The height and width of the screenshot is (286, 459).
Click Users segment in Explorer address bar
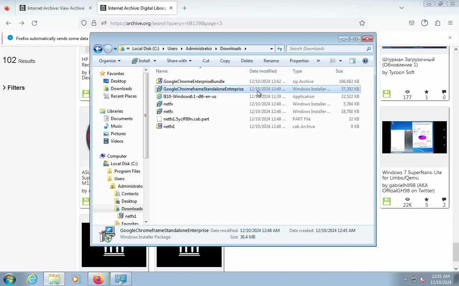click(x=172, y=49)
